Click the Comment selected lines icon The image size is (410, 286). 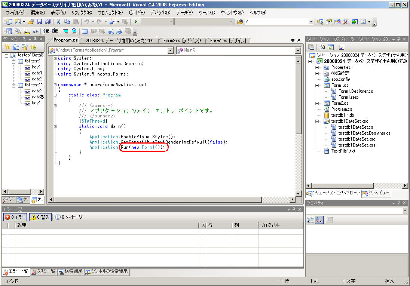coord(65,31)
